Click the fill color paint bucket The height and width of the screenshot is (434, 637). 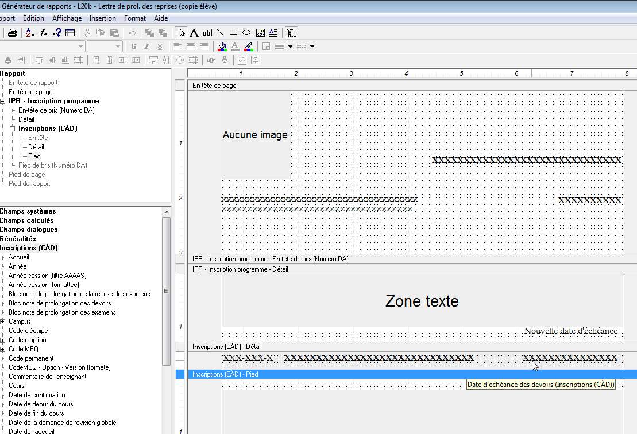(222, 46)
